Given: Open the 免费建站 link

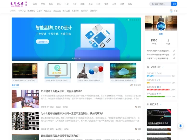Looking at the screenshot, I should (31, 11).
